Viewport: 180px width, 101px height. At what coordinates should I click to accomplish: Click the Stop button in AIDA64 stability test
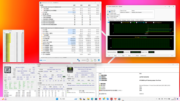[115, 56]
